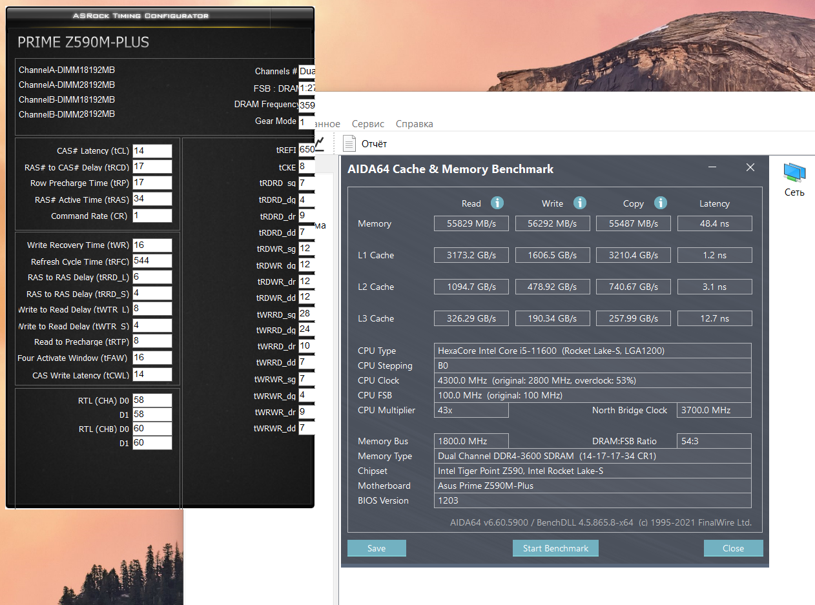Click the graph icon beside Отчёт toolbar
The height and width of the screenshot is (605, 815).
coord(320,143)
